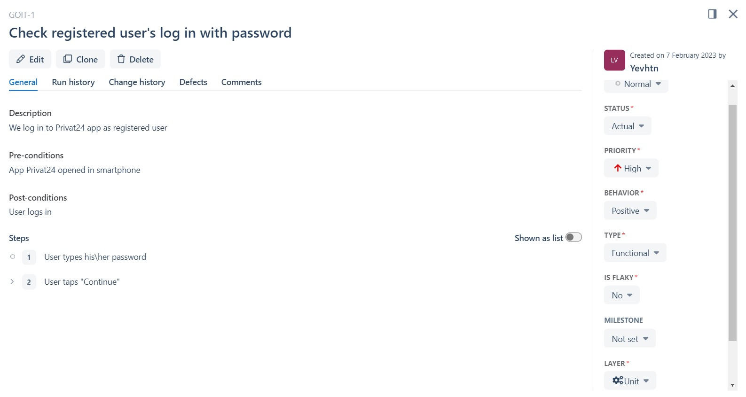The width and height of the screenshot is (746, 397).
Task: Switch to the Change history tab
Action: pyautogui.click(x=137, y=82)
